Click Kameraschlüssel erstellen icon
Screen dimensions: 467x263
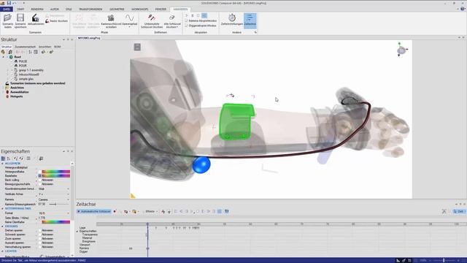[x=111, y=18]
